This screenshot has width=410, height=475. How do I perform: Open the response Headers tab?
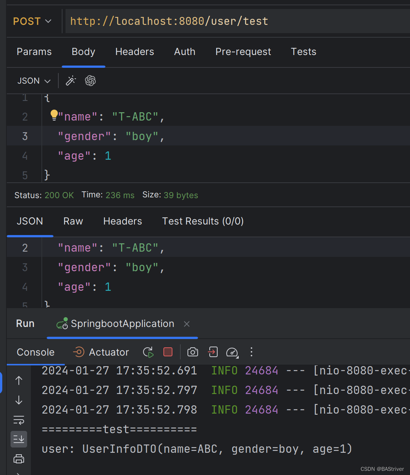tap(123, 221)
